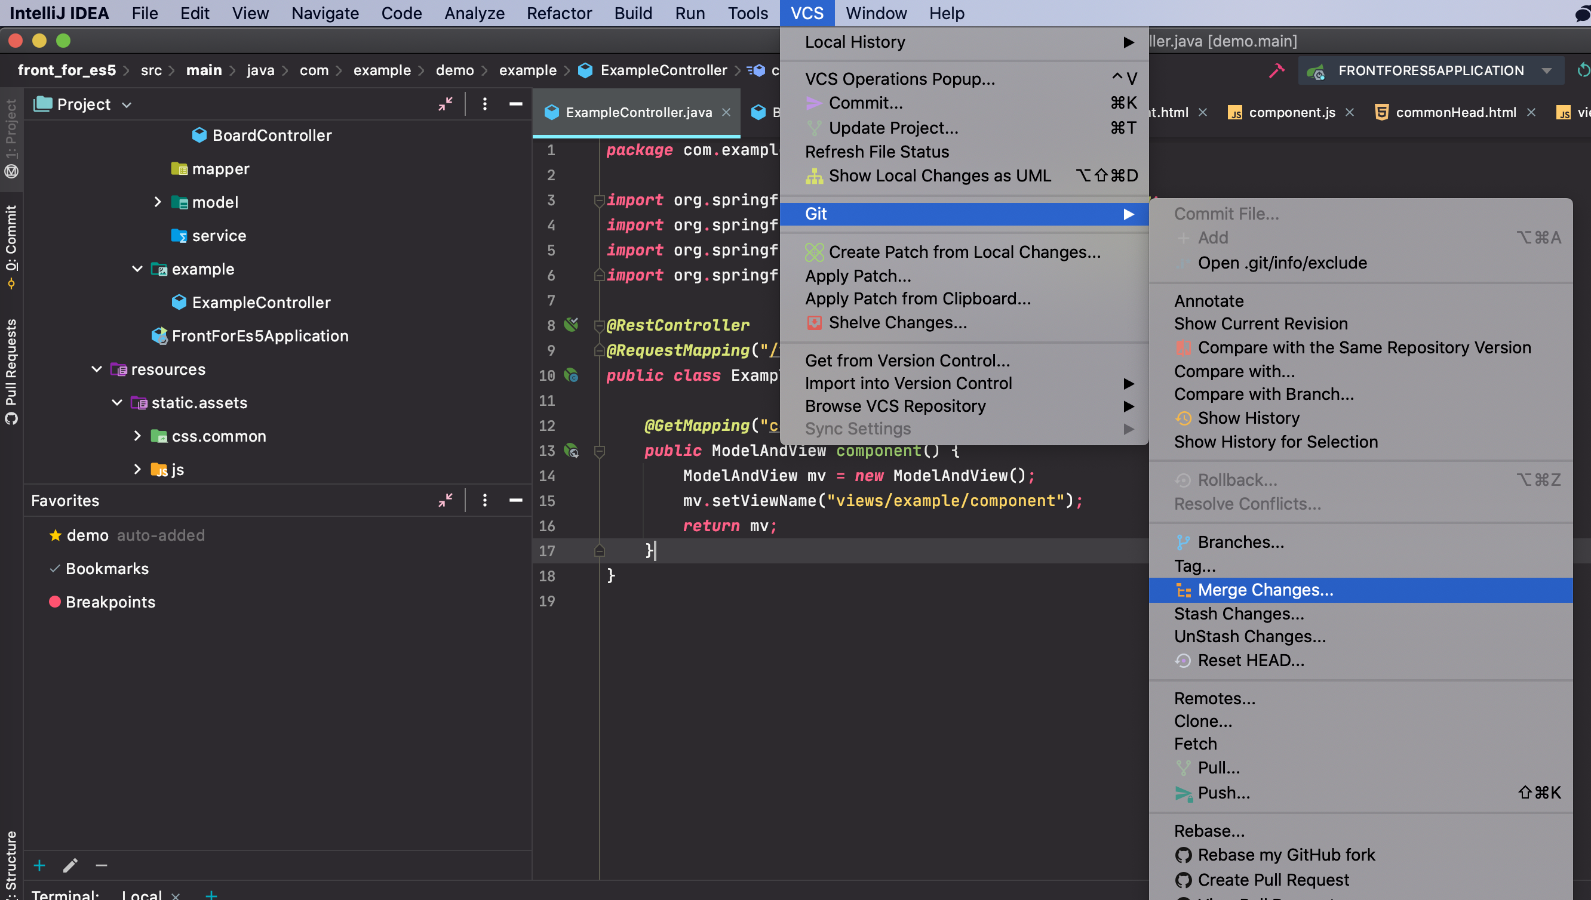Open the Help menu
The height and width of the screenshot is (900, 1591).
coord(946,13)
